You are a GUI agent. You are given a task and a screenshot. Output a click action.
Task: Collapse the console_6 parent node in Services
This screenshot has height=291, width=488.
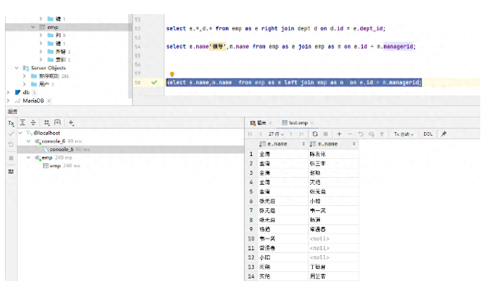coord(29,141)
